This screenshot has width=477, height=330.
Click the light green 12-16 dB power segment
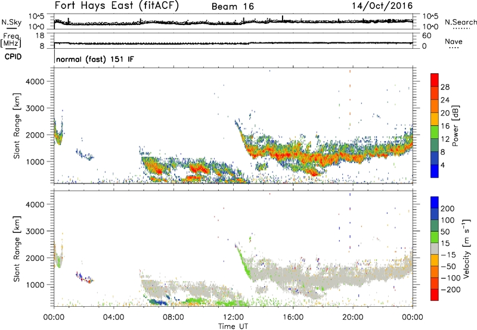coord(435,132)
